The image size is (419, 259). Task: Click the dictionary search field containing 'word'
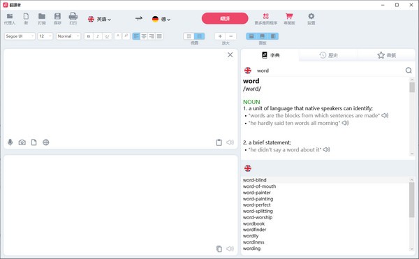click(329, 71)
